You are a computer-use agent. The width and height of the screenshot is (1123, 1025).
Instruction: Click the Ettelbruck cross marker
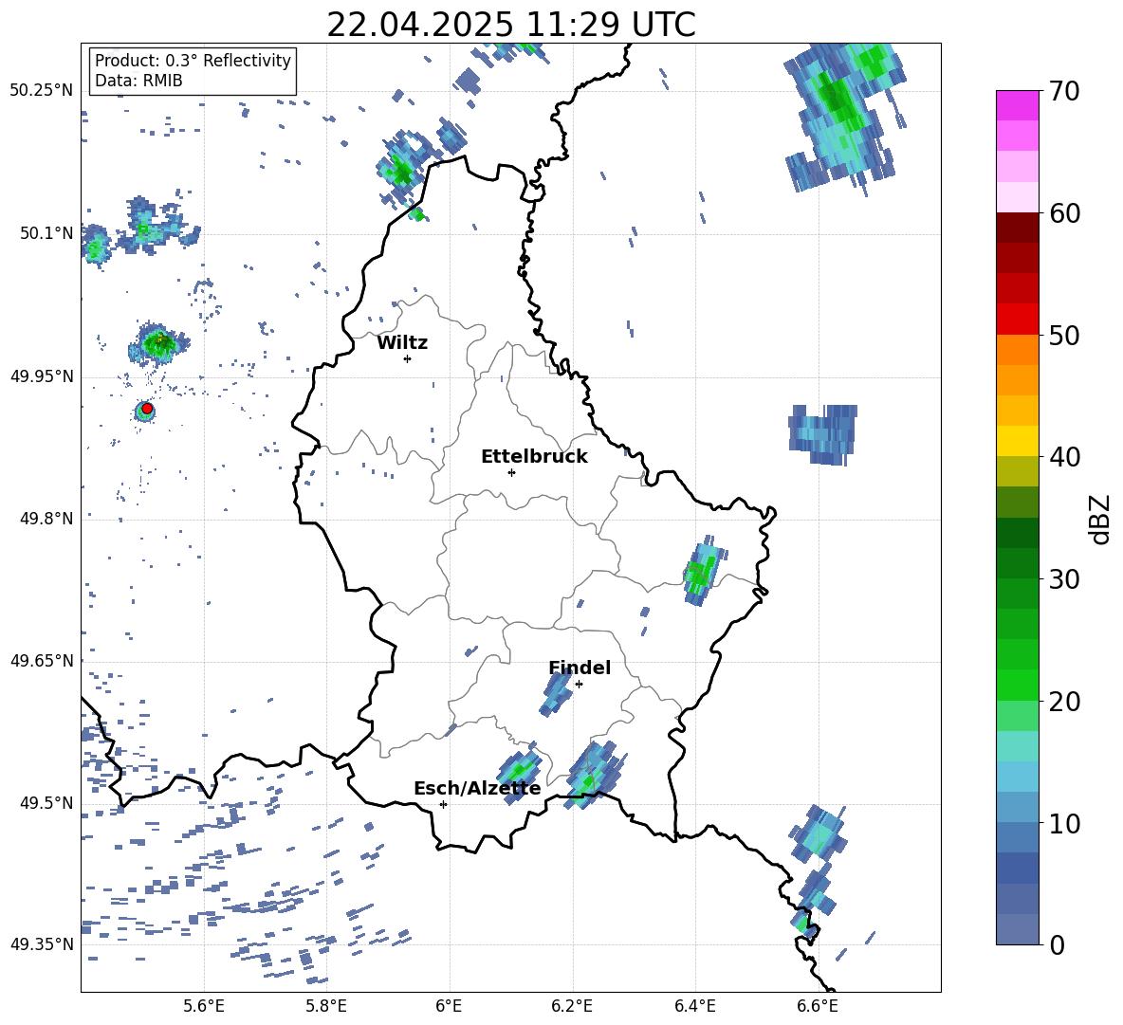[511, 472]
